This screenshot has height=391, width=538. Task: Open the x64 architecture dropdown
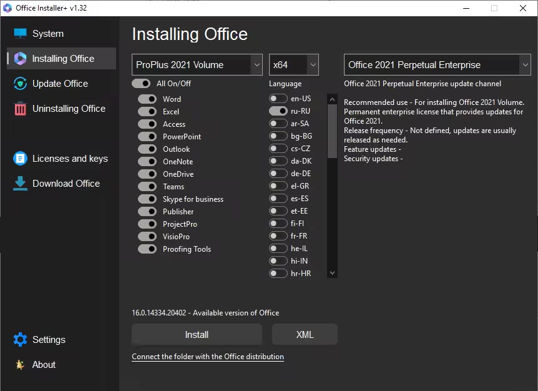pyautogui.click(x=294, y=65)
